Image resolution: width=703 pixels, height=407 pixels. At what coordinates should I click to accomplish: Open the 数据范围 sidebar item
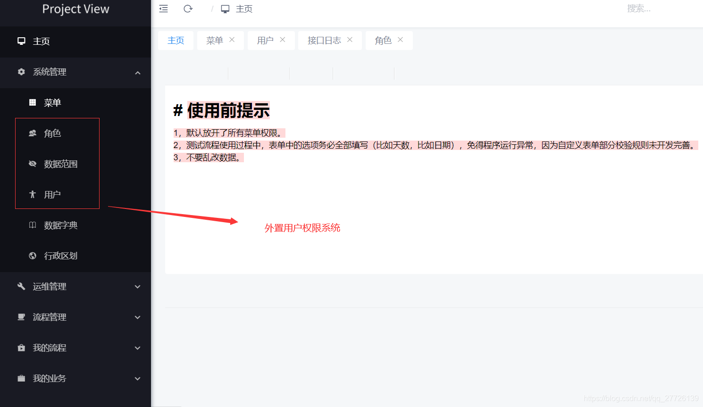(75, 164)
